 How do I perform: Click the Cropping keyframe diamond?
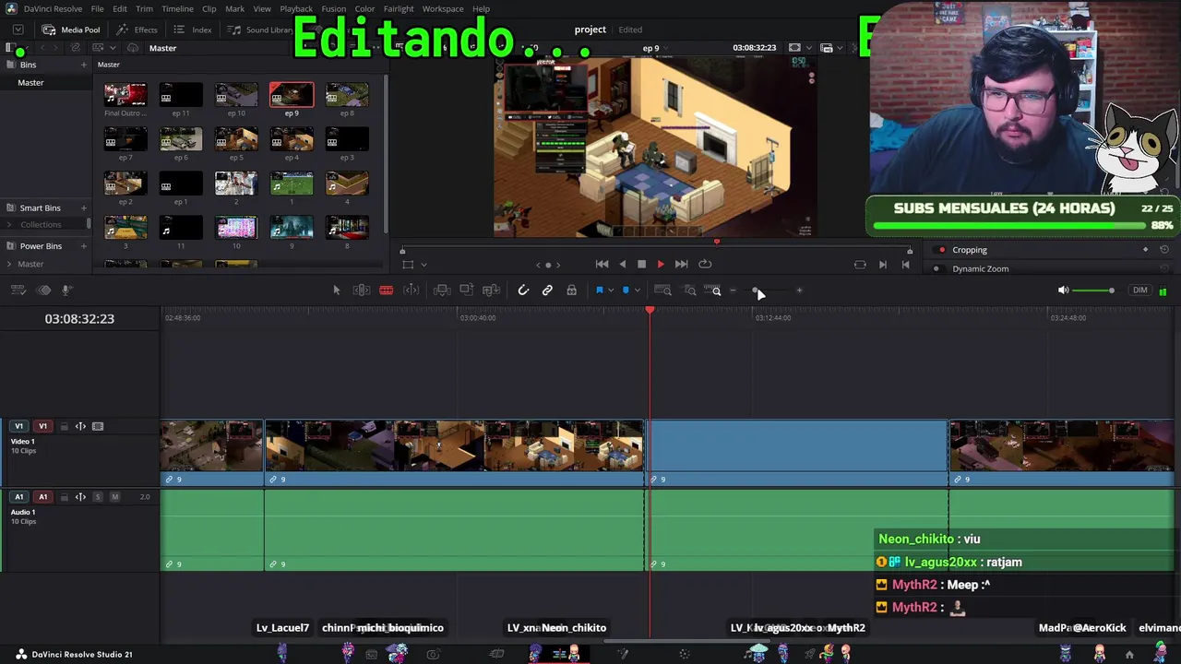click(1145, 250)
